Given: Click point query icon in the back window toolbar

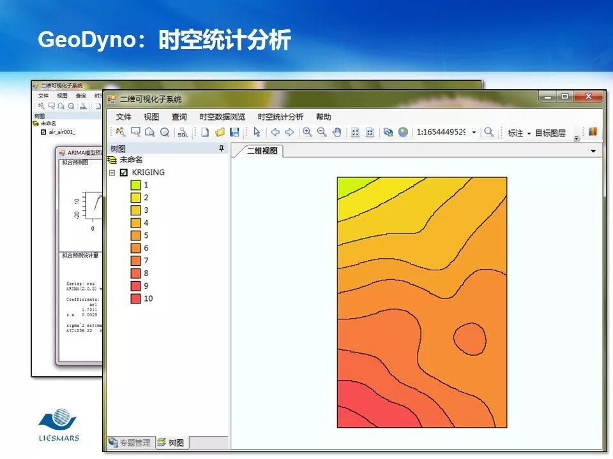Looking at the screenshot, I should point(41,106).
